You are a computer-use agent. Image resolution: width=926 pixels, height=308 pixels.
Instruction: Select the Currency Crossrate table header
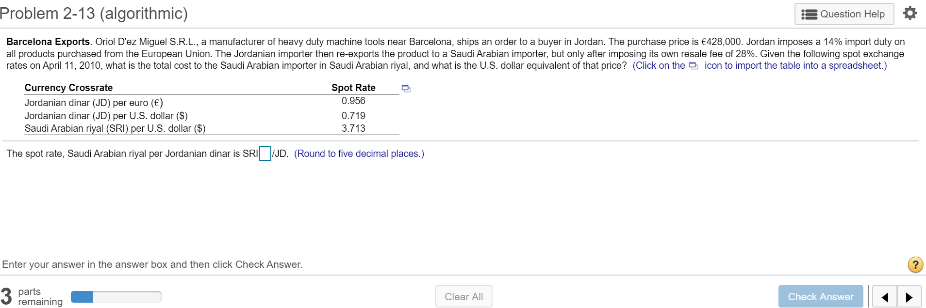[68, 88]
